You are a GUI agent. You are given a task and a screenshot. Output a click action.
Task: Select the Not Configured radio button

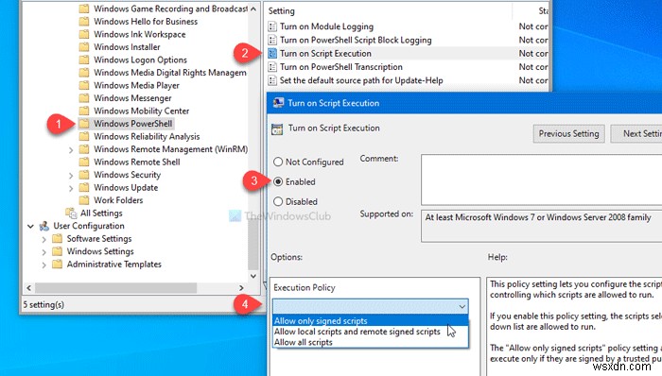(278, 162)
